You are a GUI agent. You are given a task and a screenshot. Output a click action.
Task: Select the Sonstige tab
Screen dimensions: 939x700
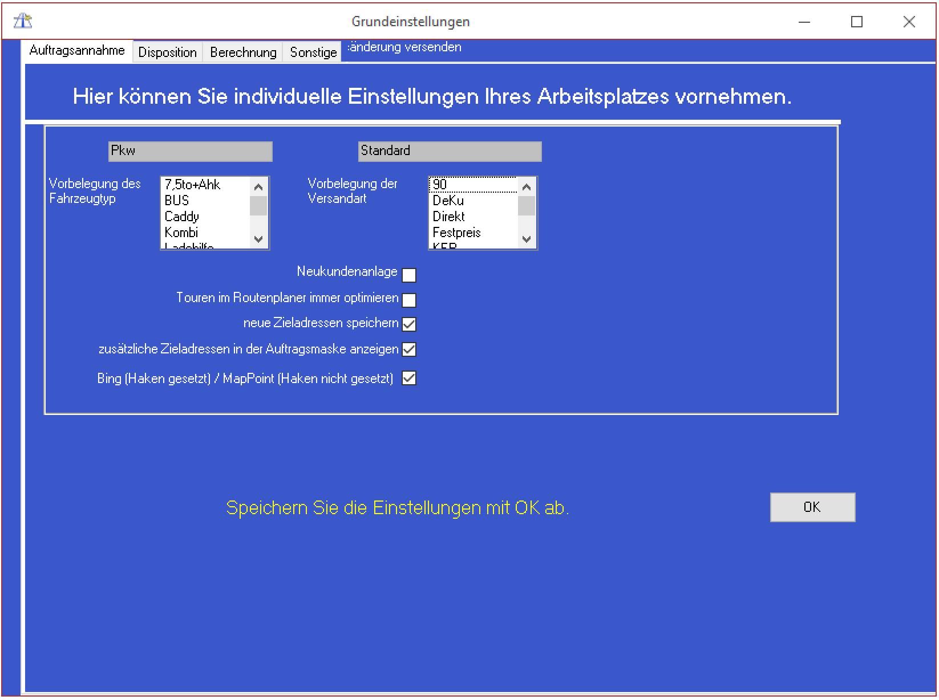point(313,52)
